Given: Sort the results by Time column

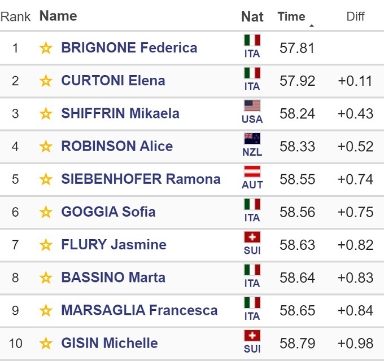Looking at the screenshot, I should tap(291, 16).
